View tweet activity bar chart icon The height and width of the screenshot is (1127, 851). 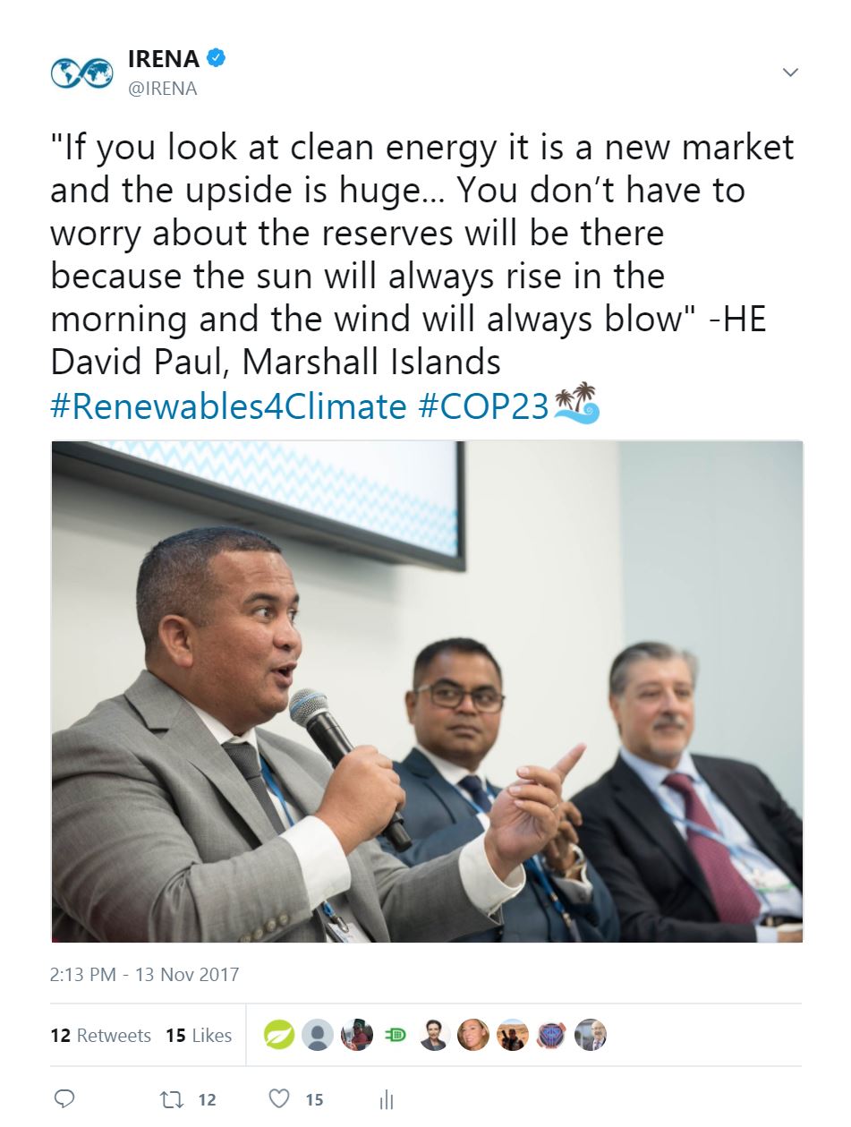(x=387, y=1099)
